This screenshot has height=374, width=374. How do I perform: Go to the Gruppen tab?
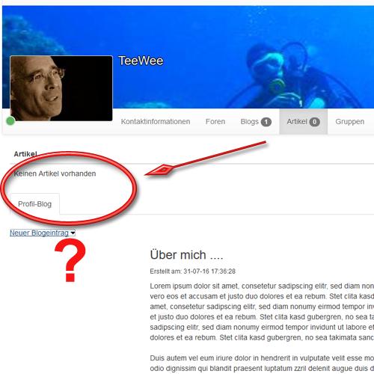coord(350,122)
